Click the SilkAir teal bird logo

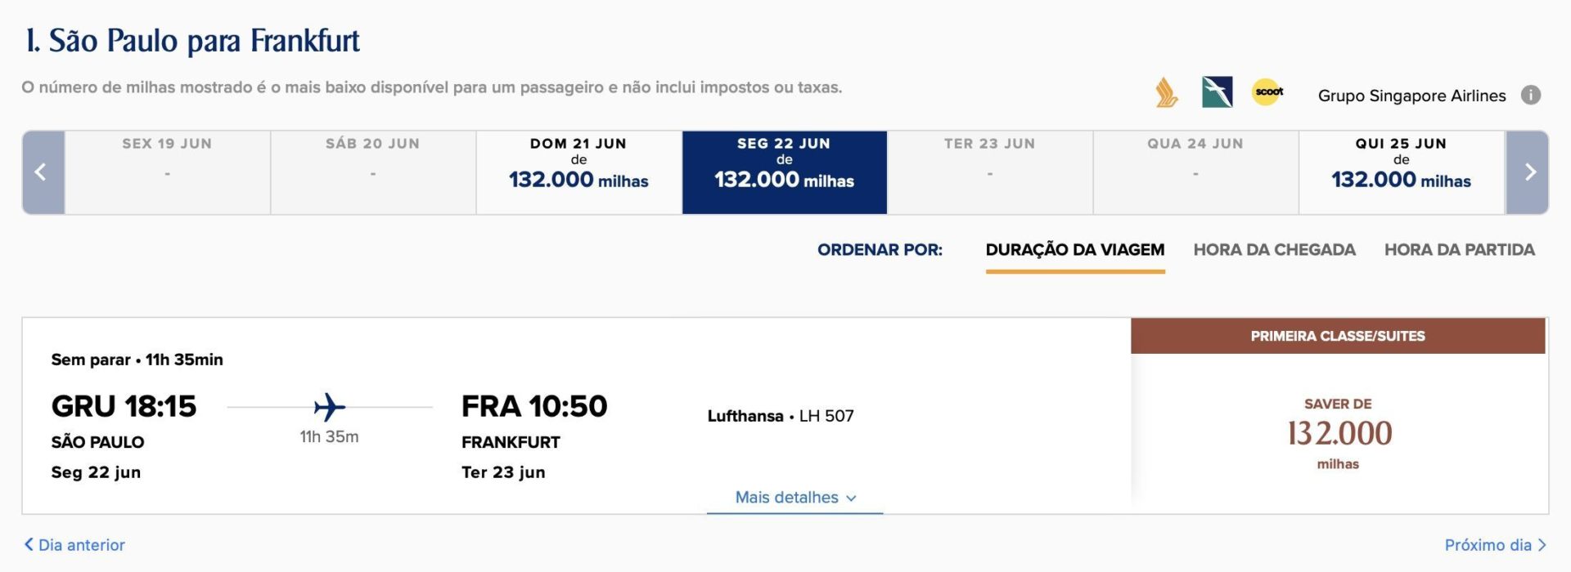click(x=1217, y=92)
